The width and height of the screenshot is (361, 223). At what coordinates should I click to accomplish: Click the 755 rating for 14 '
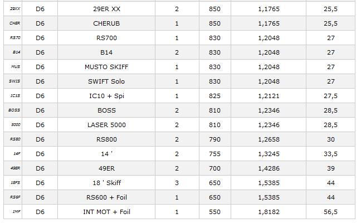[214, 154]
